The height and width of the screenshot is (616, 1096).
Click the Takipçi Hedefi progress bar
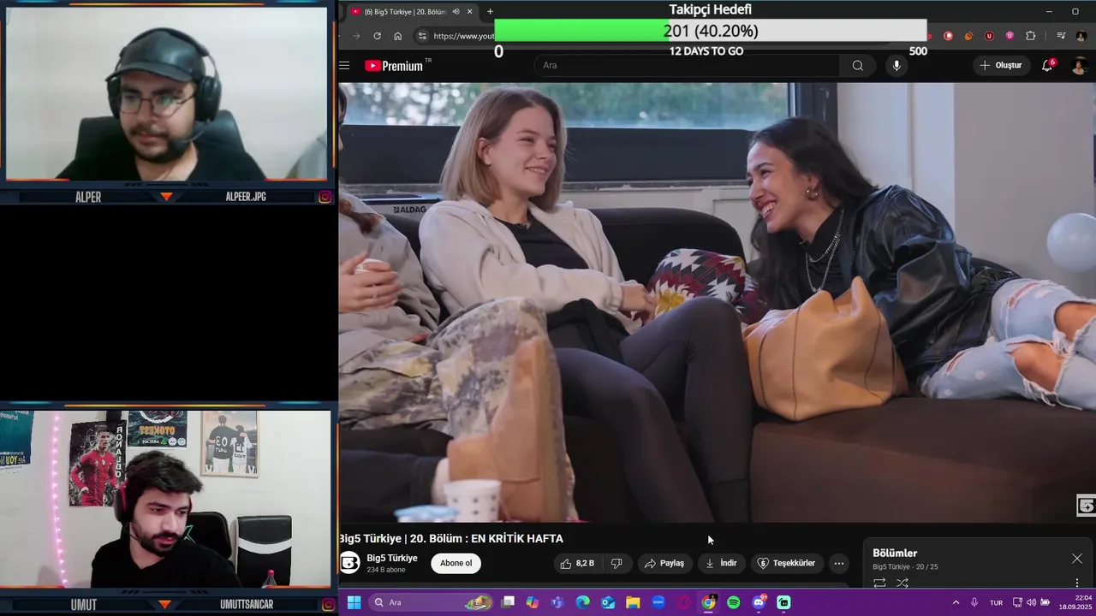click(x=711, y=31)
